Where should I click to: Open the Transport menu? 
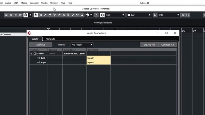pyautogui.click(x=34, y=3)
